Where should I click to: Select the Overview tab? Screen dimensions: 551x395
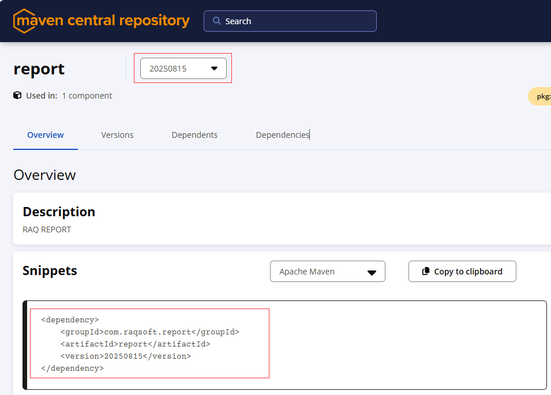click(x=46, y=135)
